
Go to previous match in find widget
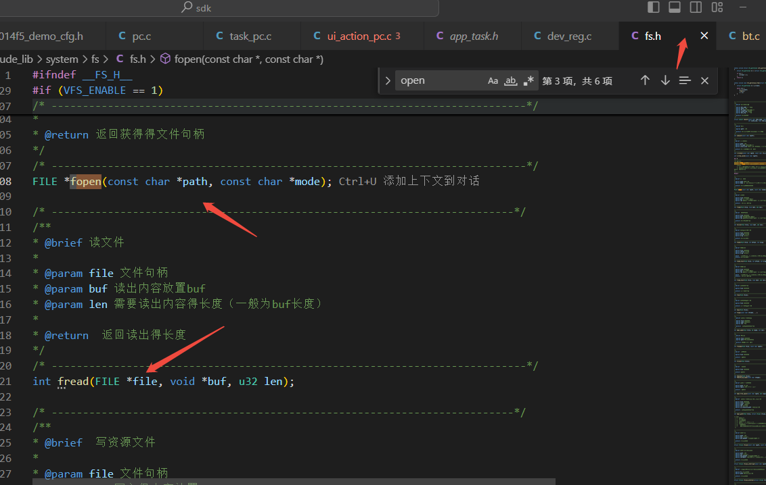point(645,80)
